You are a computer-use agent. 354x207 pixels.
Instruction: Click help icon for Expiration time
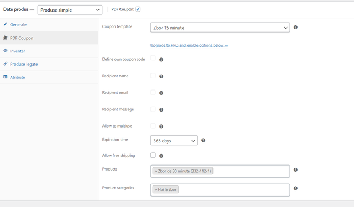pyautogui.click(x=204, y=140)
